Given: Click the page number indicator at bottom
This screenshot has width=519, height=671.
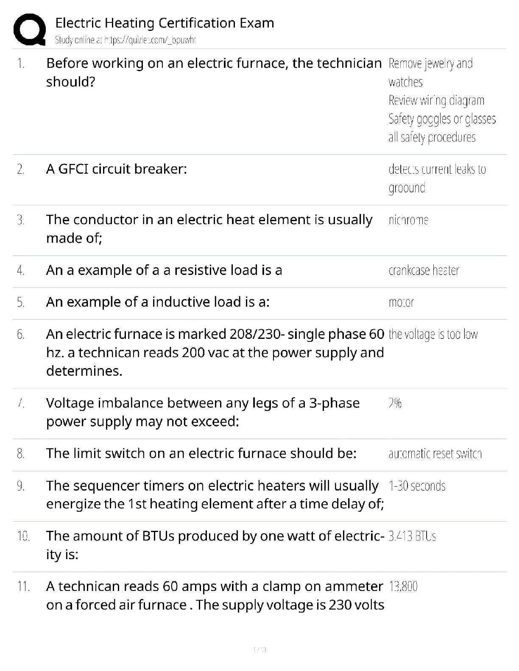Looking at the screenshot, I should tap(259, 649).
